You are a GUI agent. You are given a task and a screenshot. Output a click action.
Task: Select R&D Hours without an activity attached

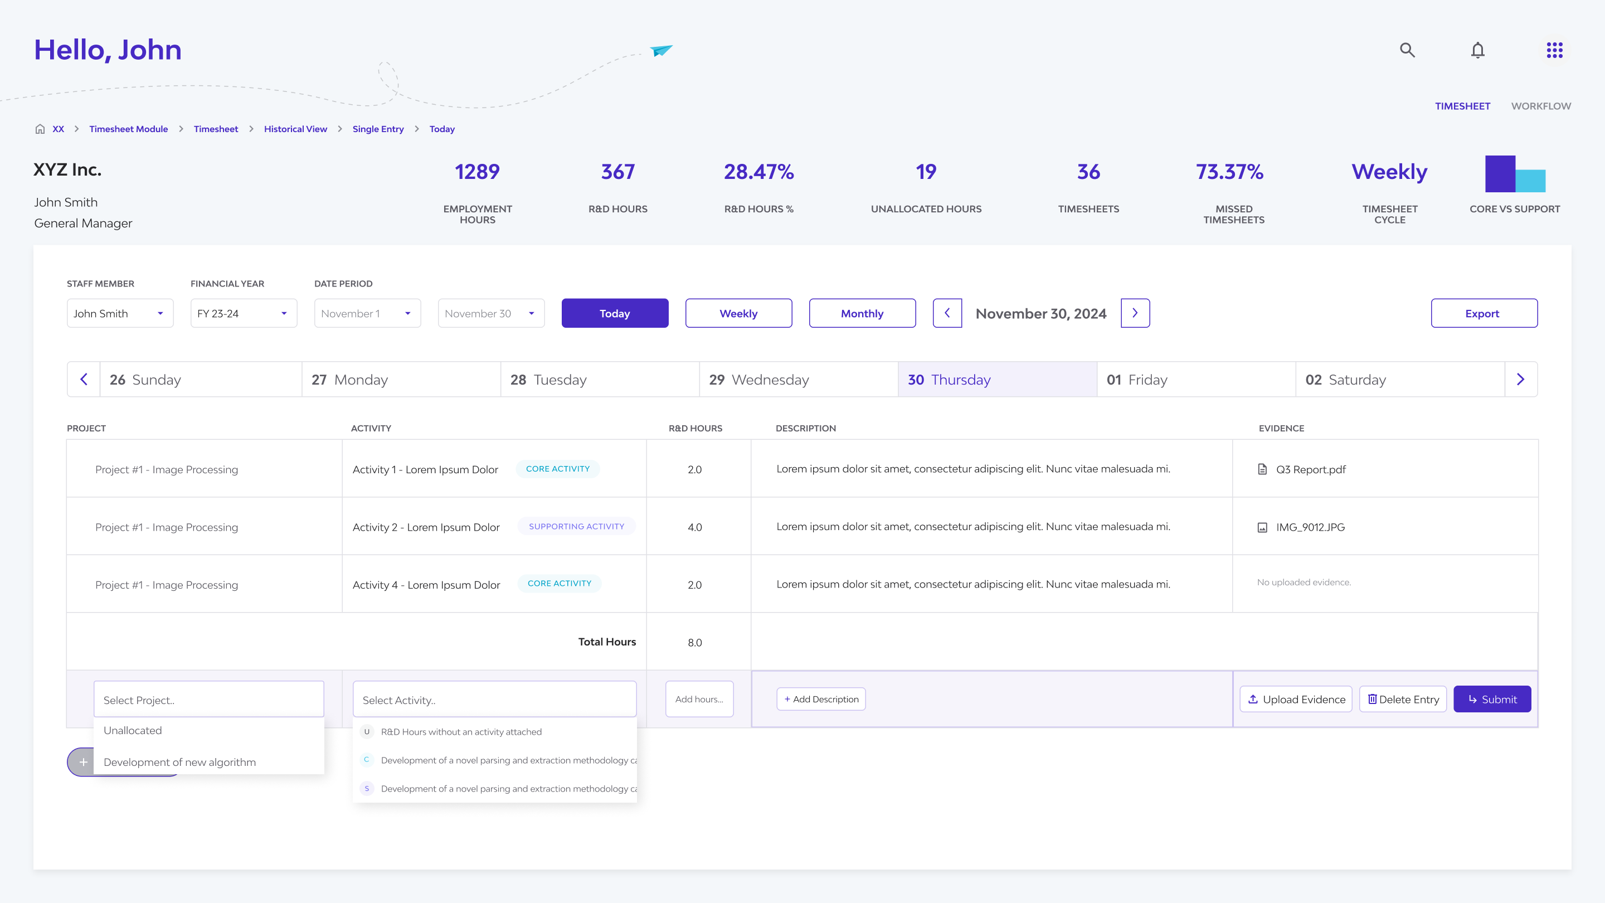coord(495,732)
